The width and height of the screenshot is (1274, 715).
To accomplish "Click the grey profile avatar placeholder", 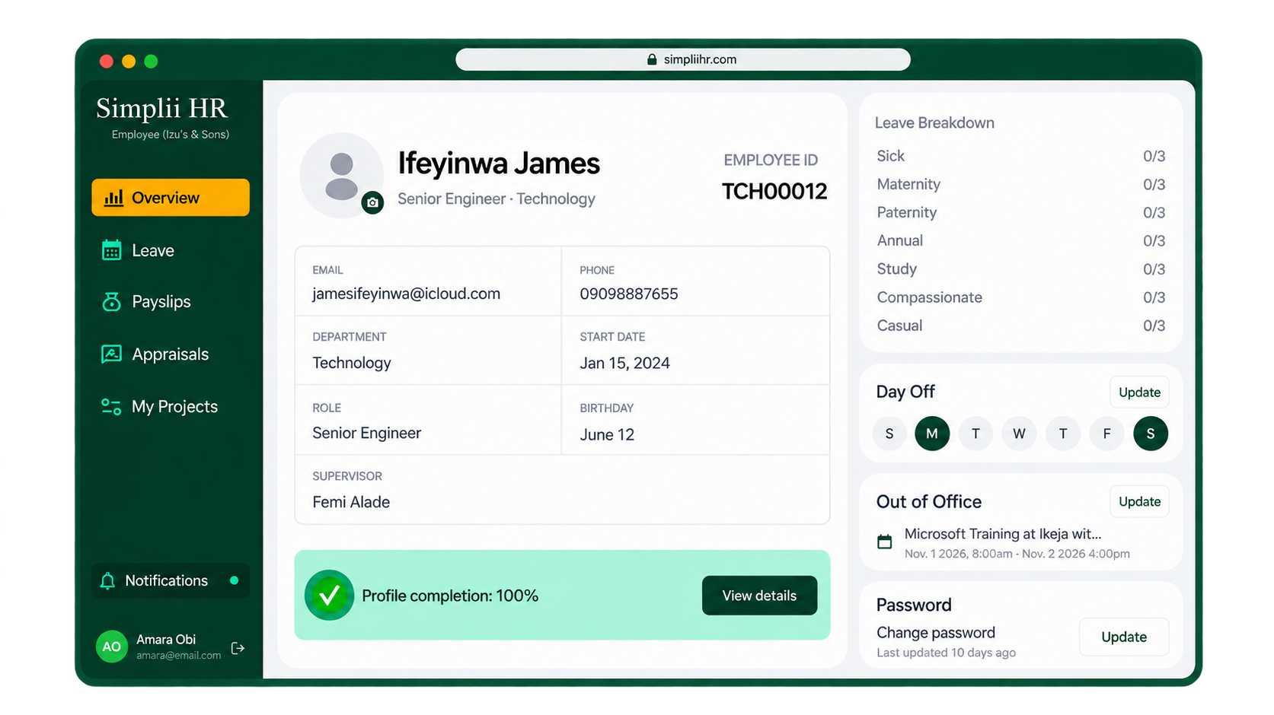I will coord(341,176).
